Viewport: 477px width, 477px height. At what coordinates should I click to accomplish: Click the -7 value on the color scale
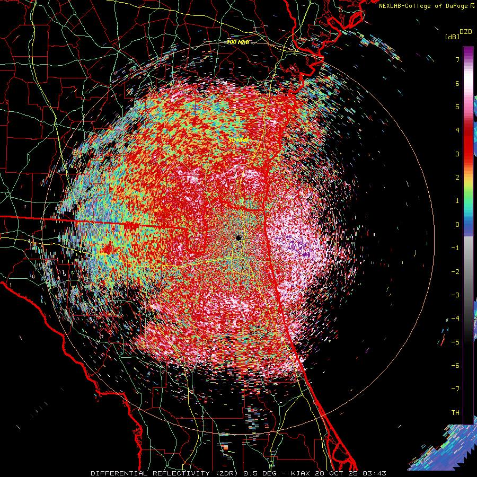(455, 389)
